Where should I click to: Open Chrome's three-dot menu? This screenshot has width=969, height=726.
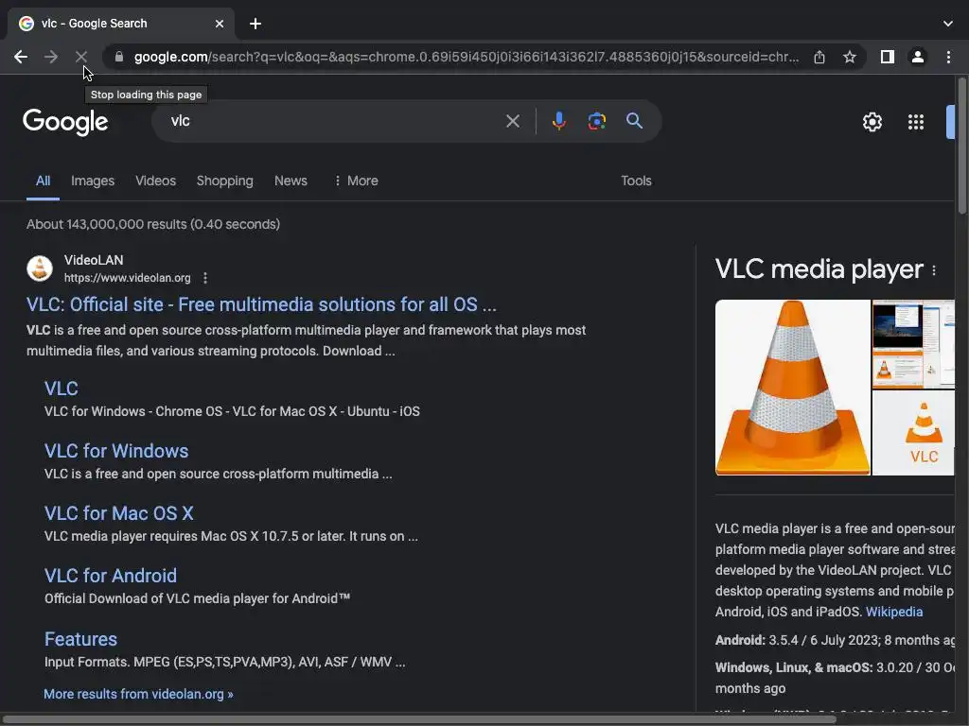948,57
